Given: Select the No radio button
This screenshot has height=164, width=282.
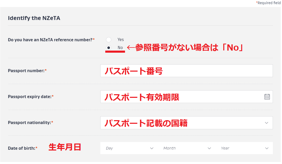Looking at the screenshot, I should 109,48.
